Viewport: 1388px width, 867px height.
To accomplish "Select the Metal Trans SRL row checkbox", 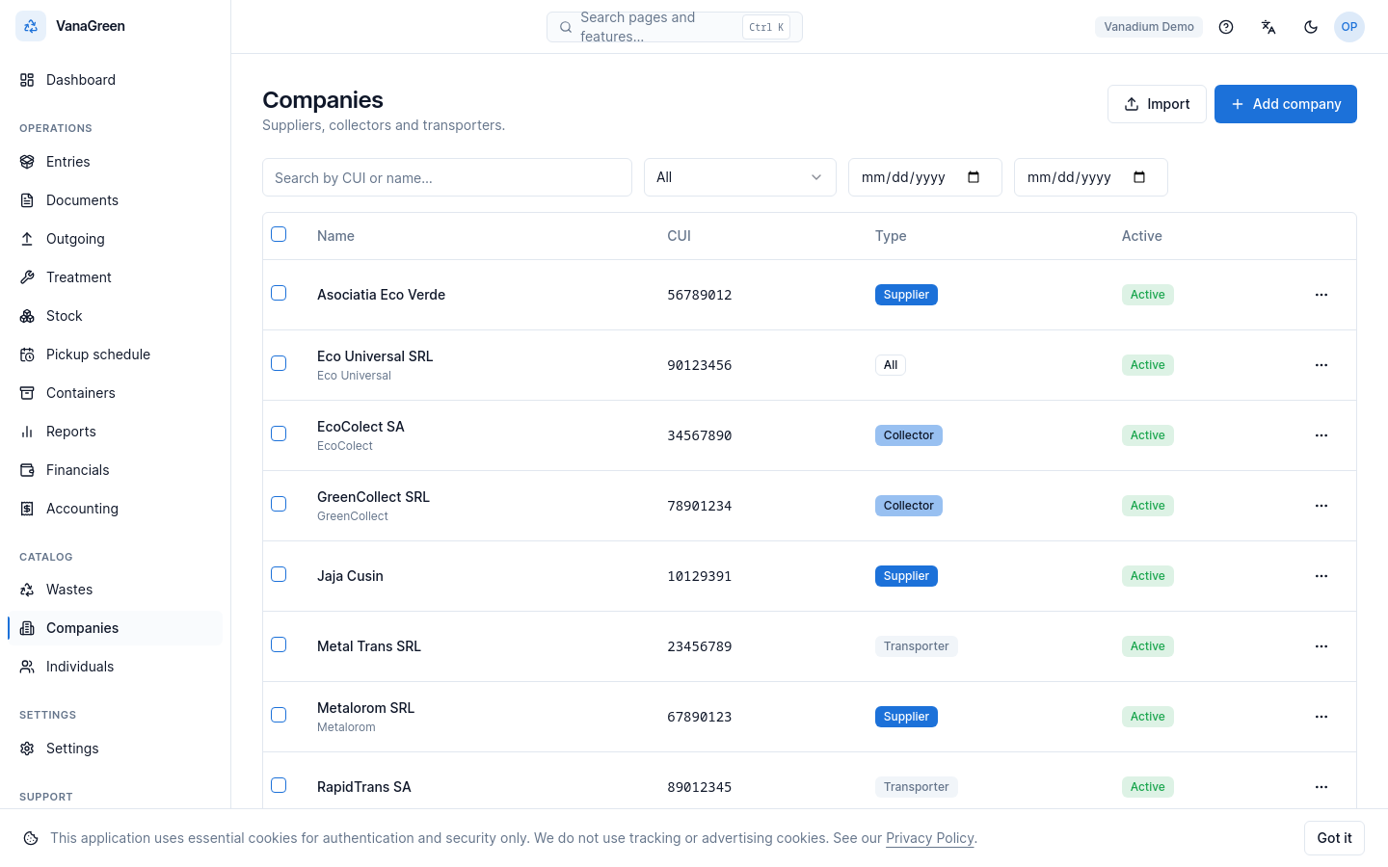I will (x=279, y=644).
